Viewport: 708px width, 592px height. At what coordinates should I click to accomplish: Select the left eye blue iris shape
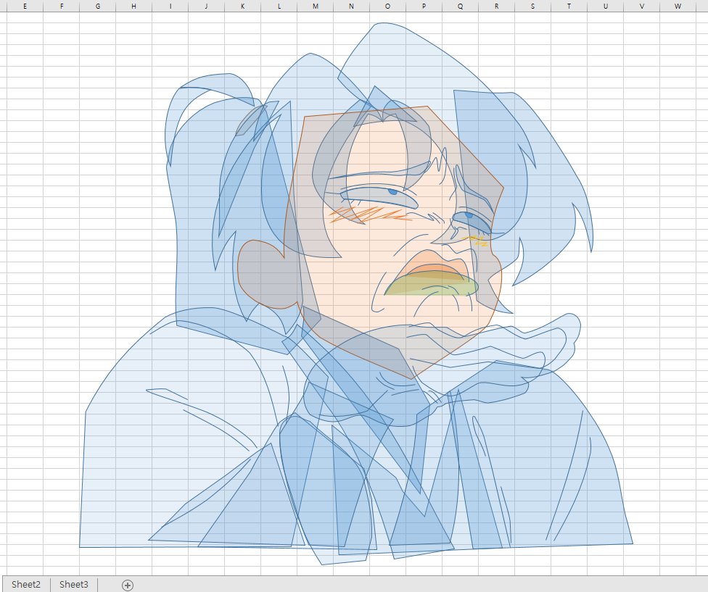(x=393, y=191)
